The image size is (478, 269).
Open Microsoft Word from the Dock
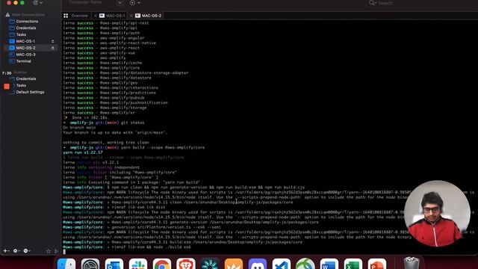329,264
